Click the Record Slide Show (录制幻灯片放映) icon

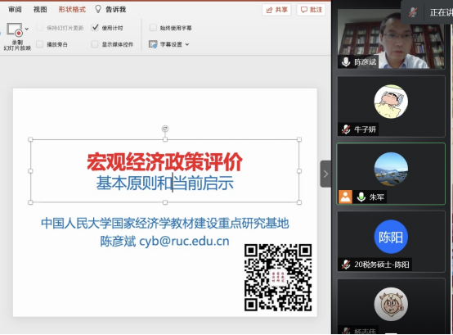(x=15, y=29)
